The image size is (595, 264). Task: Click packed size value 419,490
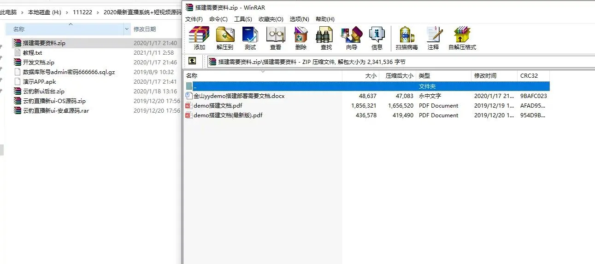click(x=403, y=115)
